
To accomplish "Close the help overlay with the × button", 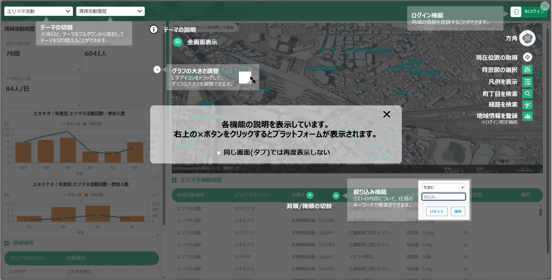I will (386, 114).
